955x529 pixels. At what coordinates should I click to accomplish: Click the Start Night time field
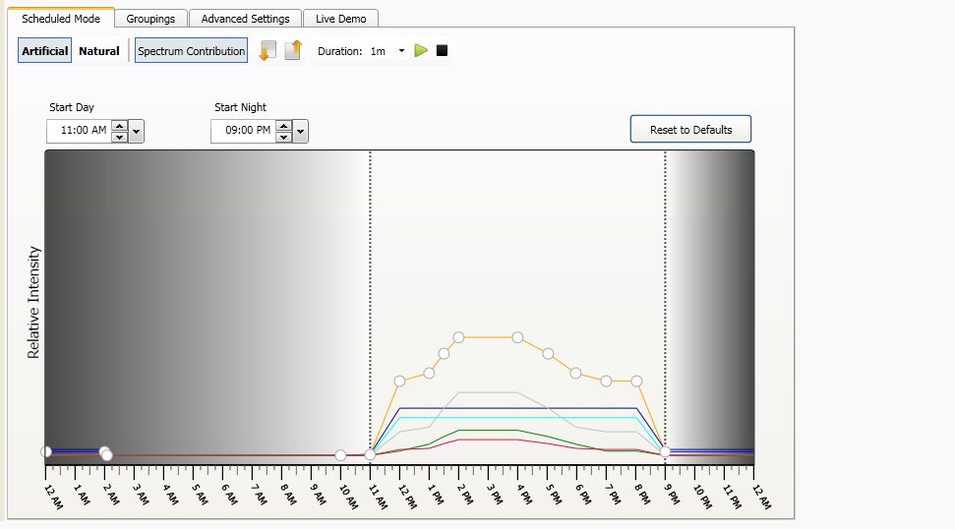tap(244, 130)
